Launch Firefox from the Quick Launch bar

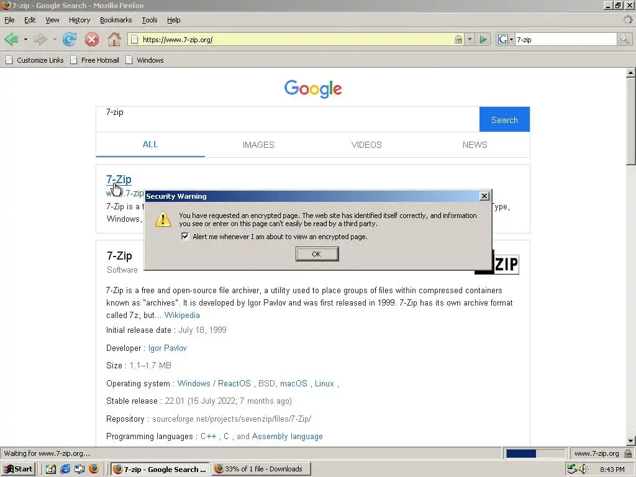[94, 469]
